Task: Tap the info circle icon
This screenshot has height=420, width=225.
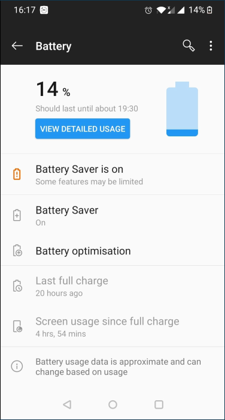Action: click(x=17, y=366)
